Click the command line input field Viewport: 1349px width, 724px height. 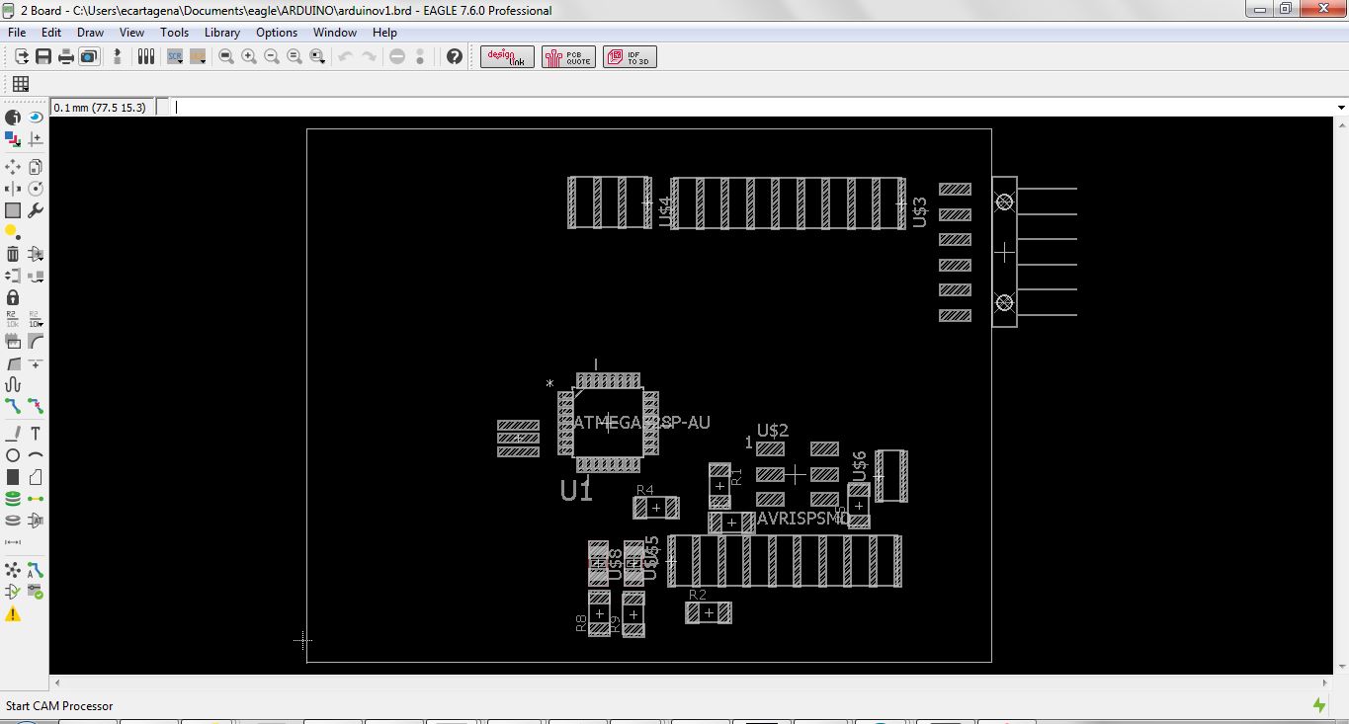753,108
